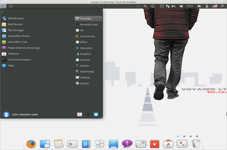Switch to fourth workspace dot

click(197, 136)
